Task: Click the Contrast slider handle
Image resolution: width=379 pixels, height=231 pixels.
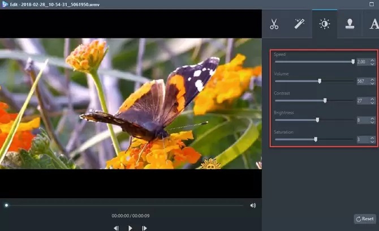Action: pos(325,101)
